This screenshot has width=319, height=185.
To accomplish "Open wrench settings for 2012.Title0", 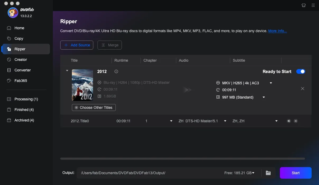I will pyautogui.click(x=289, y=121).
